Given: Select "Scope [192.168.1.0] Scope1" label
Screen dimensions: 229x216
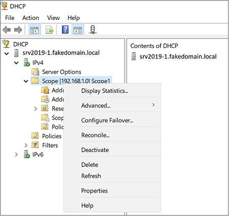Looking at the screenshot, I should click(76, 81).
